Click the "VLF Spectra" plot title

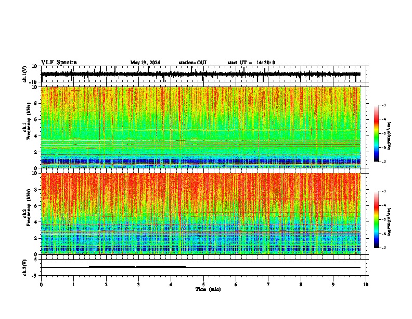pos(59,63)
